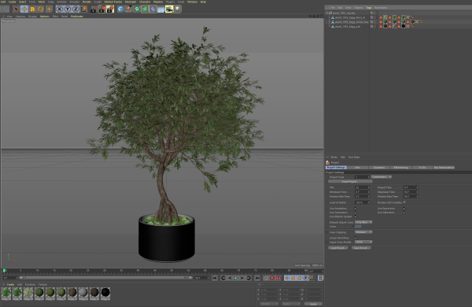Toggle Use Generators checkbox
472x307 pixels.
pyautogui.click(x=356, y=213)
